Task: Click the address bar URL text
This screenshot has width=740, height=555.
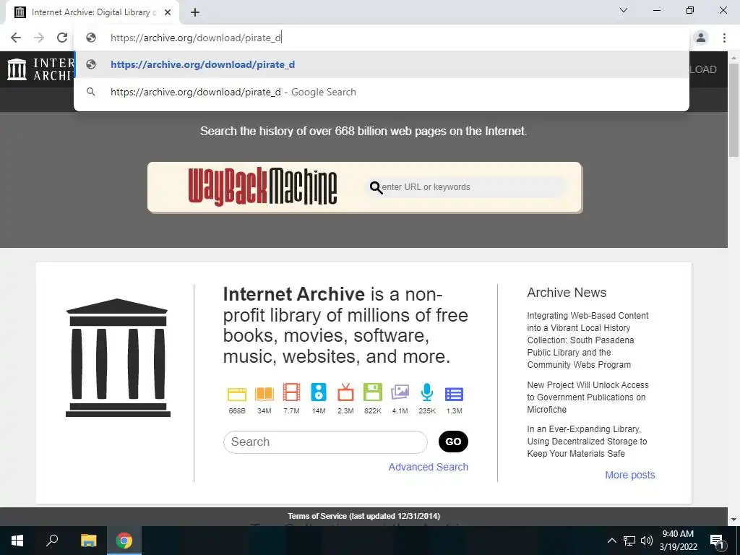Action: click(196, 38)
